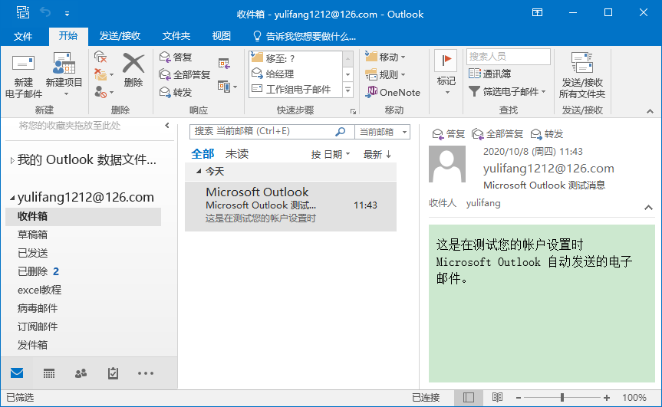This screenshot has height=407, width=662.
Task: Click the undo arrow in title bar
Action: (x=45, y=12)
